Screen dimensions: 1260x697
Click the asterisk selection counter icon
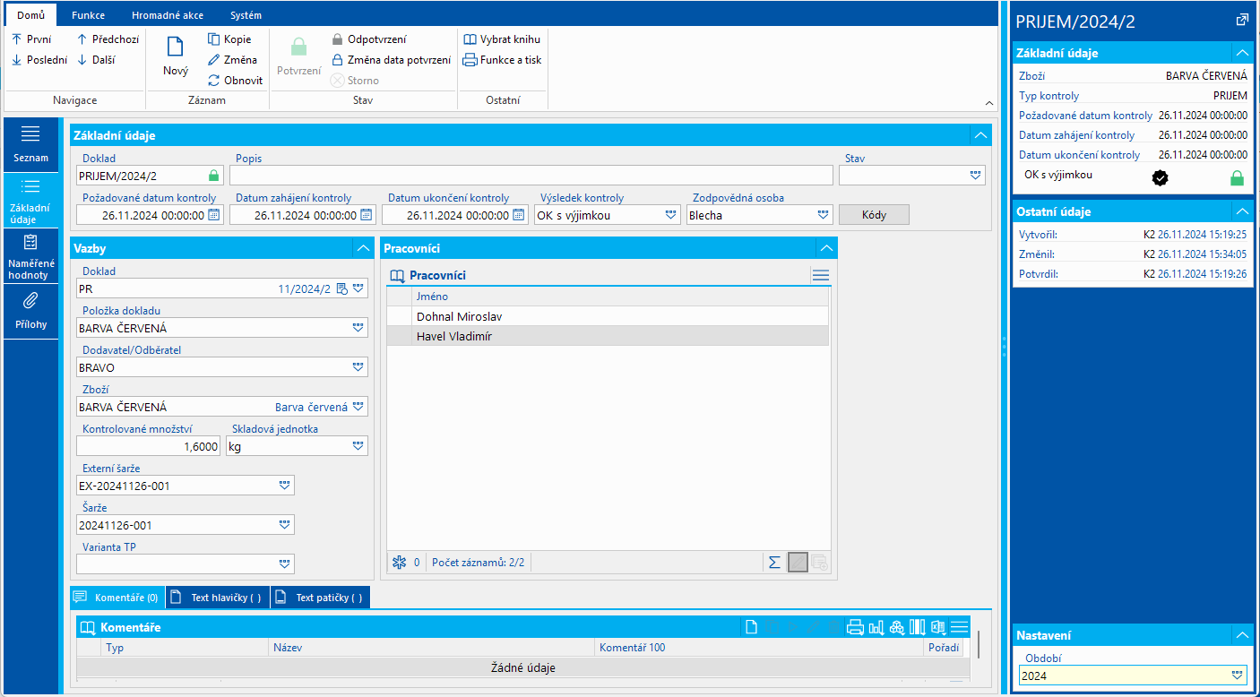[400, 563]
